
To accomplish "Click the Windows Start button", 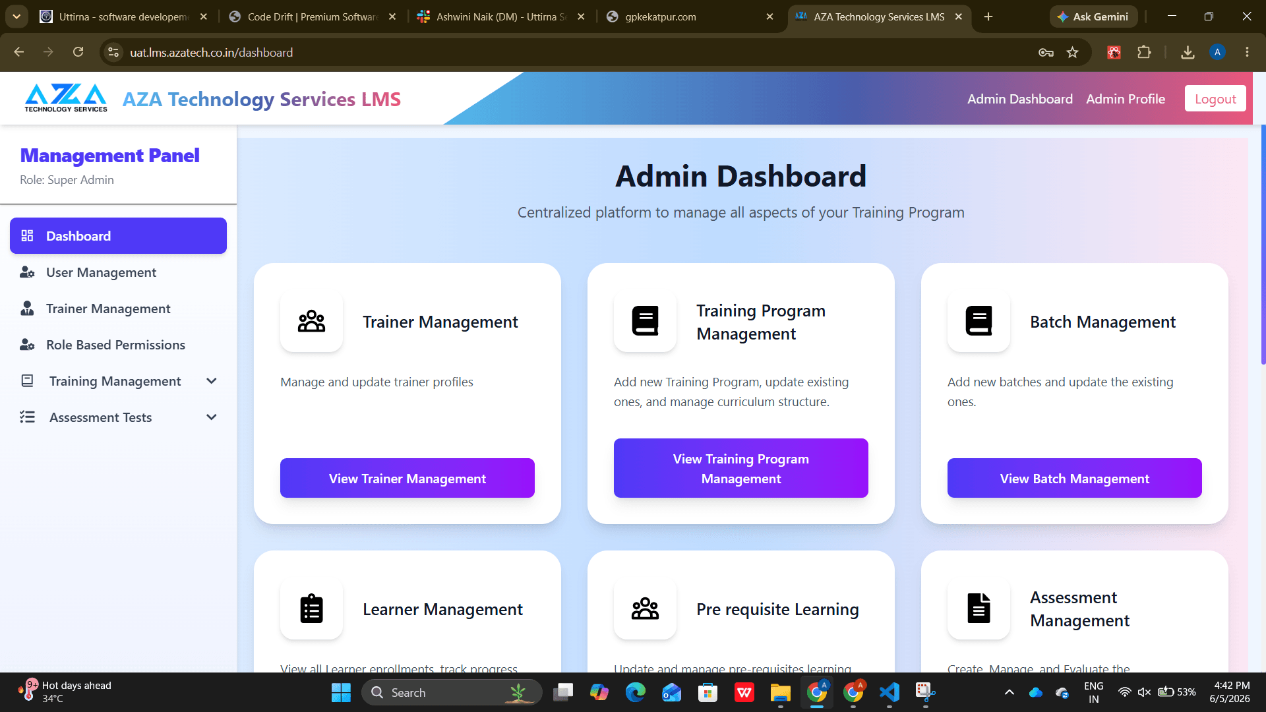I will (x=341, y=692).
